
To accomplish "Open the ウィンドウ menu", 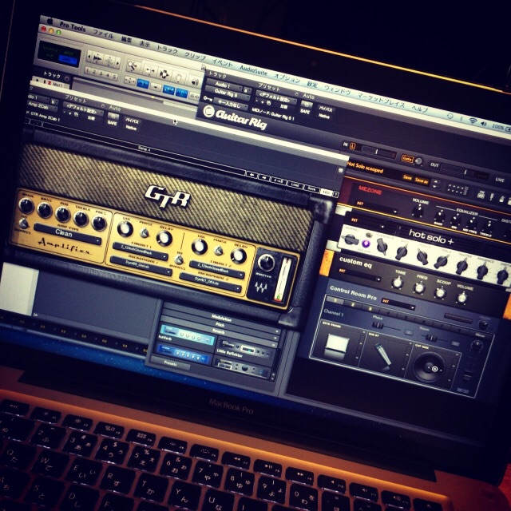I will pyautogui.click(x=337, y=89).
